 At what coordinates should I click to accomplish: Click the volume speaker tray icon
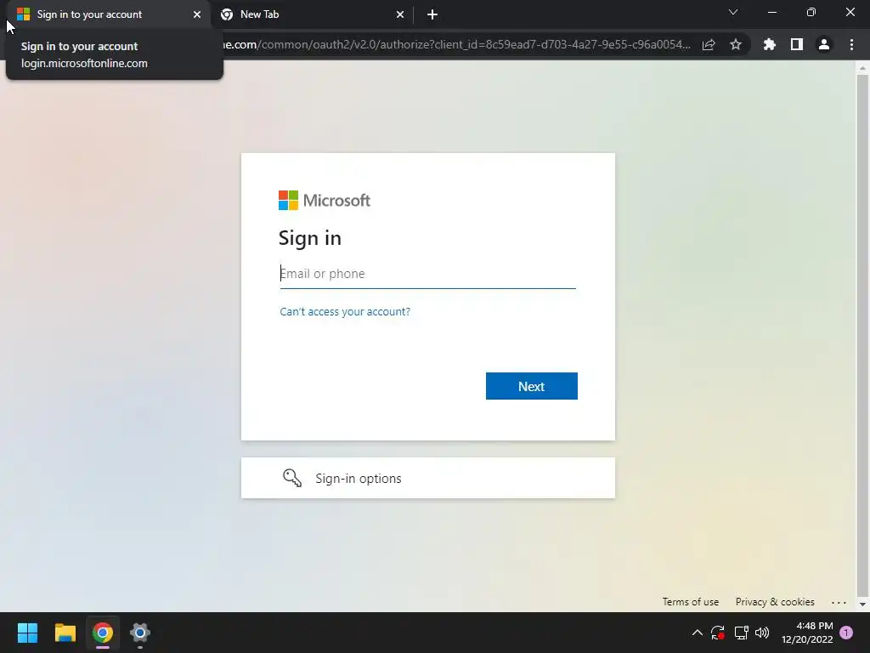pyautogui.click(x=762, y=633)
